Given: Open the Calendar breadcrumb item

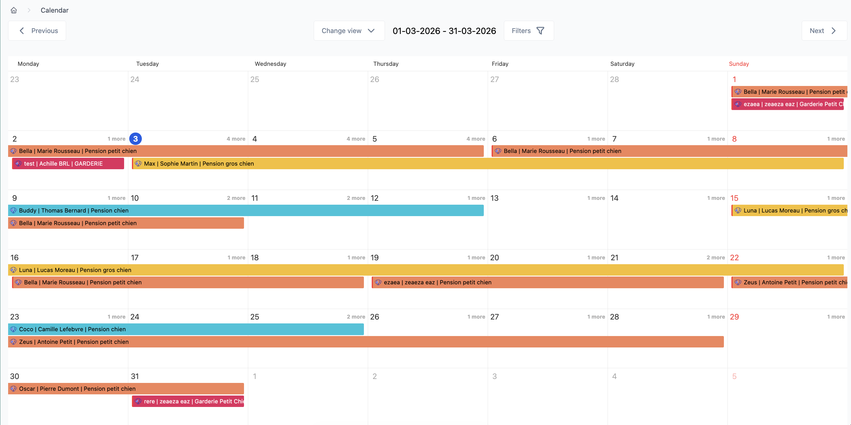Looking at the screenshot, I should (x=54, y=10).
